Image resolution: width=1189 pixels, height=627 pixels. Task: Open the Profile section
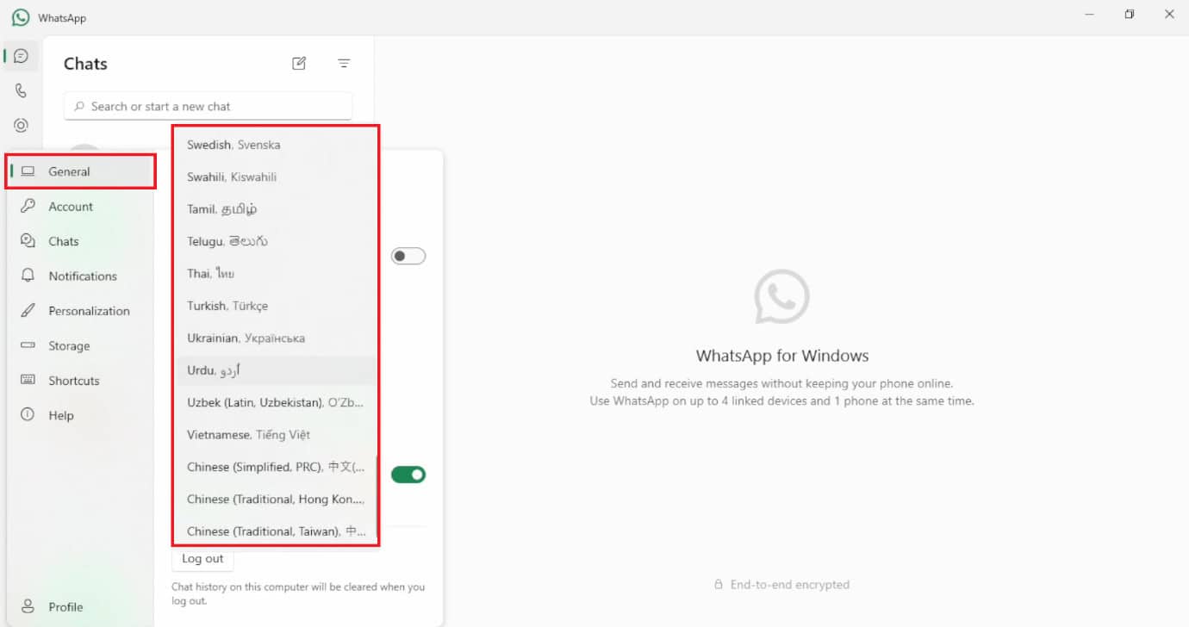[x=81, y=606]
